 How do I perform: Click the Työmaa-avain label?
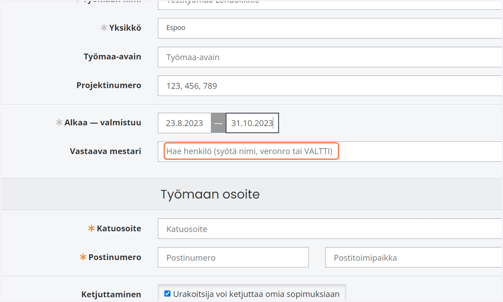pyautogui.click(x=112, y=56)
